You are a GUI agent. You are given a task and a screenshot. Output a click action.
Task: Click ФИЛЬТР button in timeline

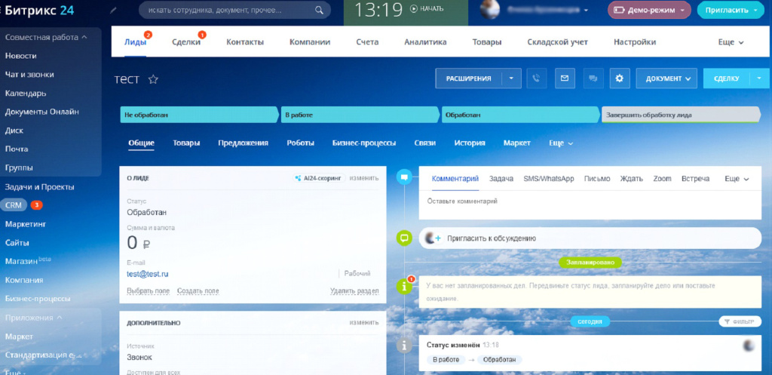tap(740, 321)
